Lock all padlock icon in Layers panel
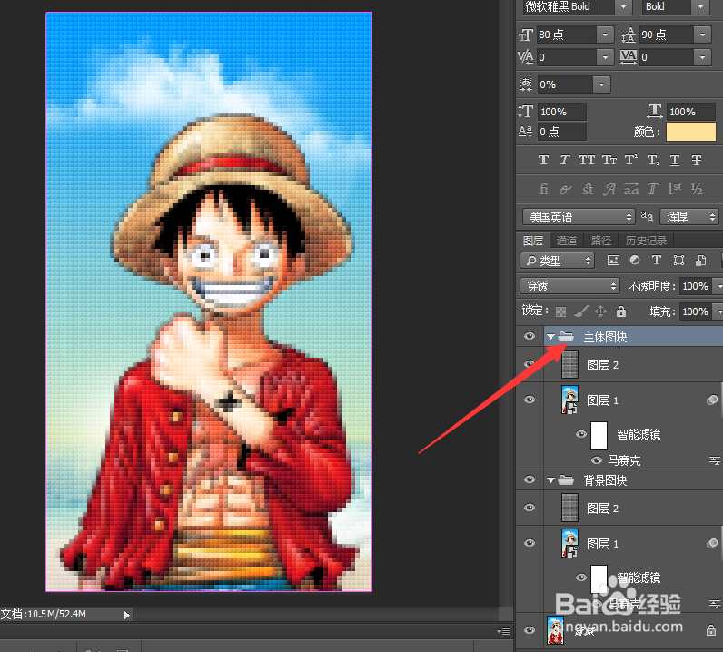 621,311
